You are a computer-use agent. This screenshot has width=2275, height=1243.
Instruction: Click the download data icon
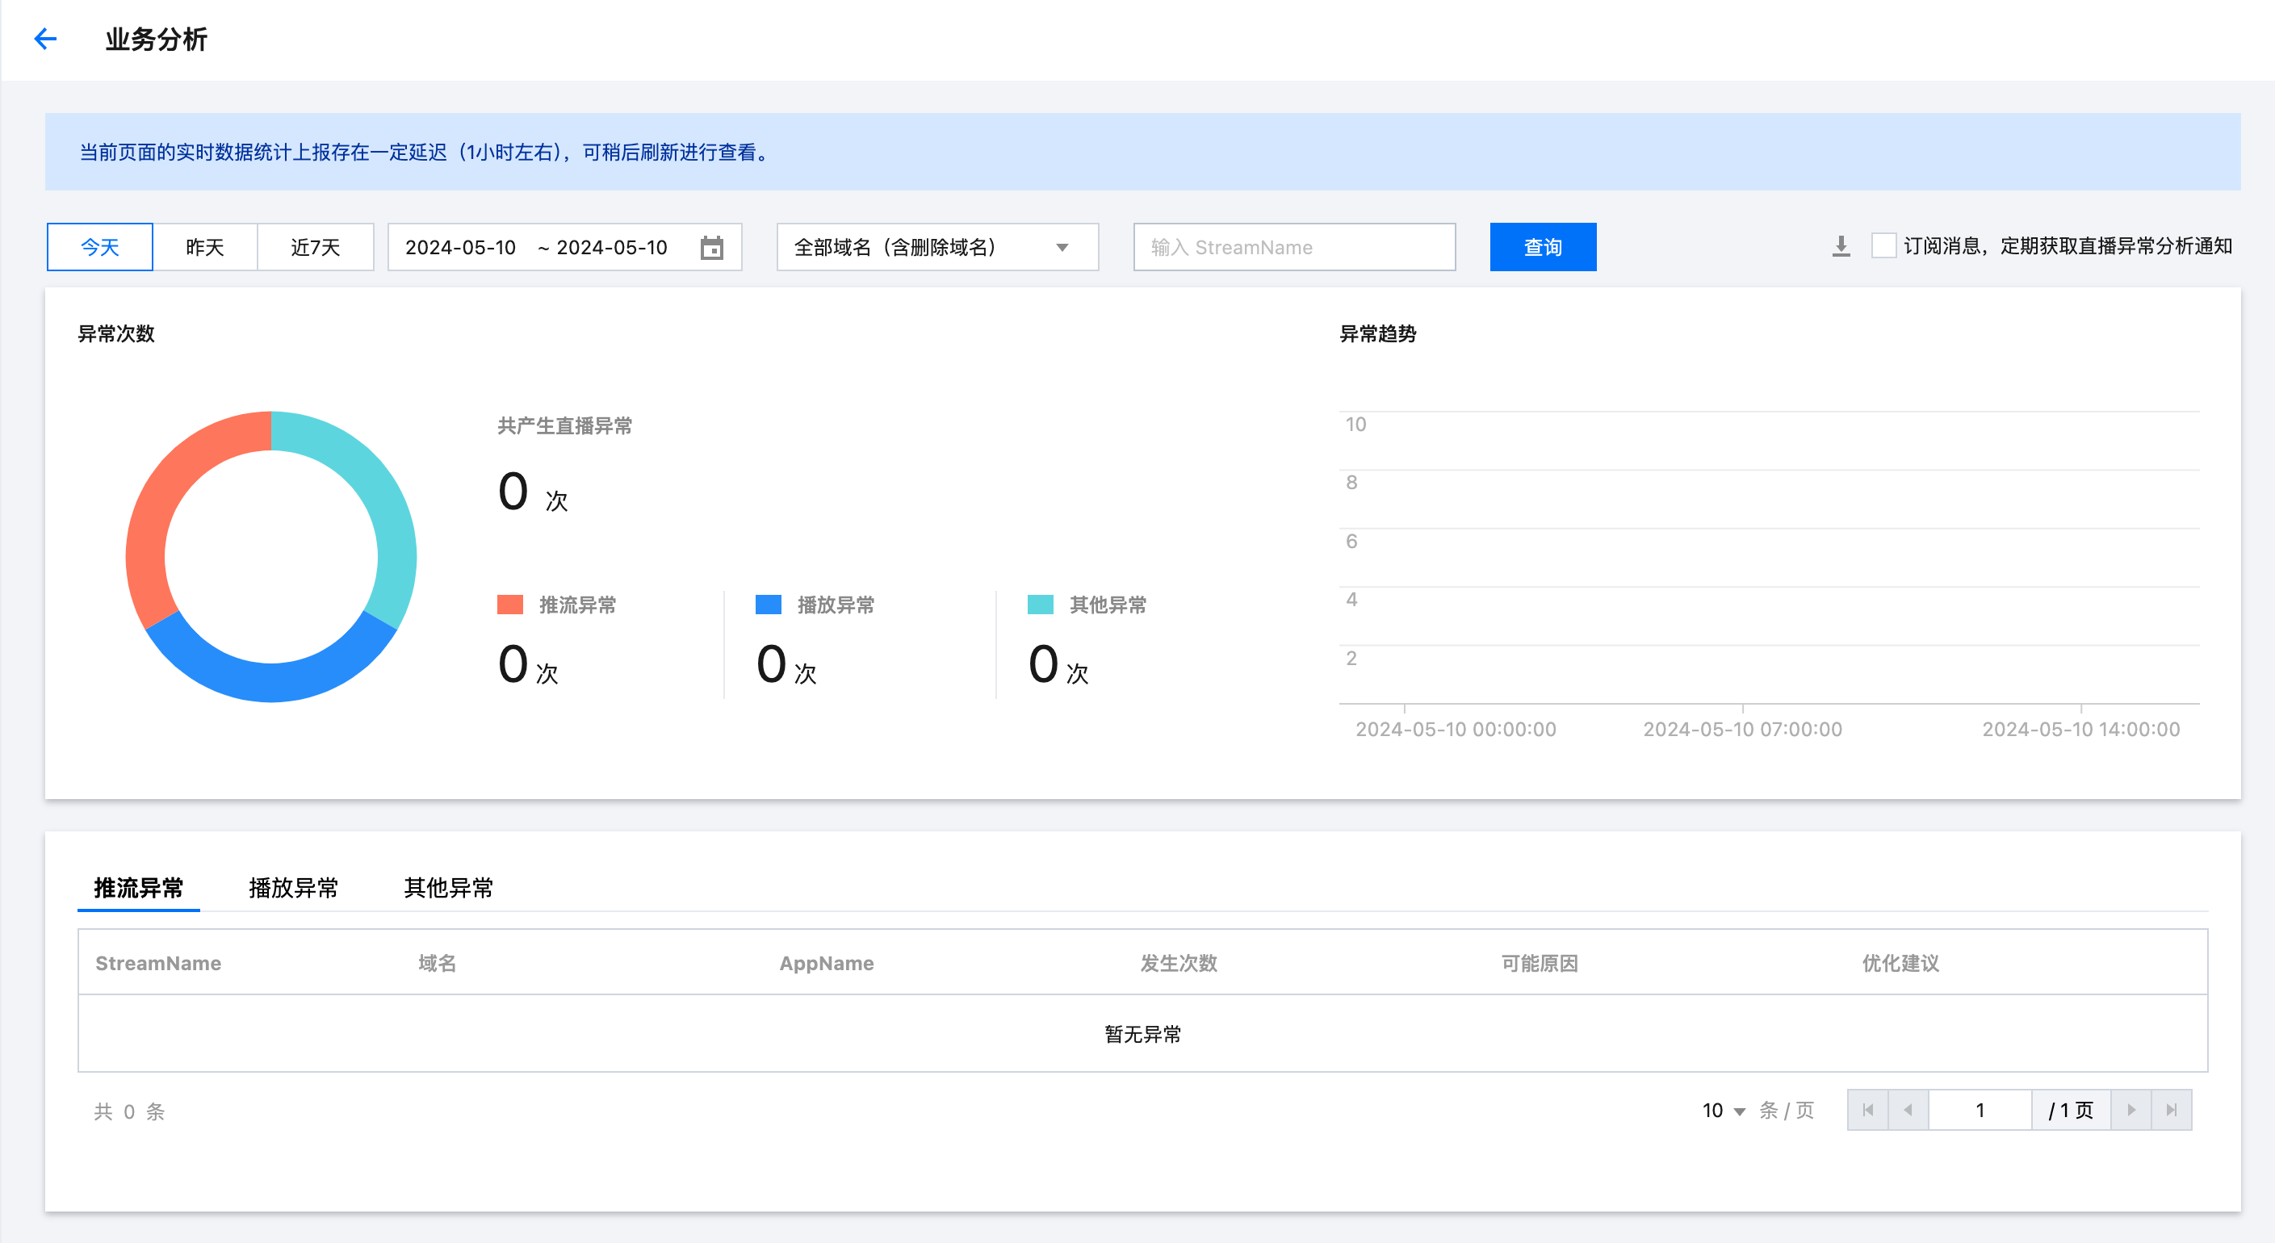pos(1841,246)
